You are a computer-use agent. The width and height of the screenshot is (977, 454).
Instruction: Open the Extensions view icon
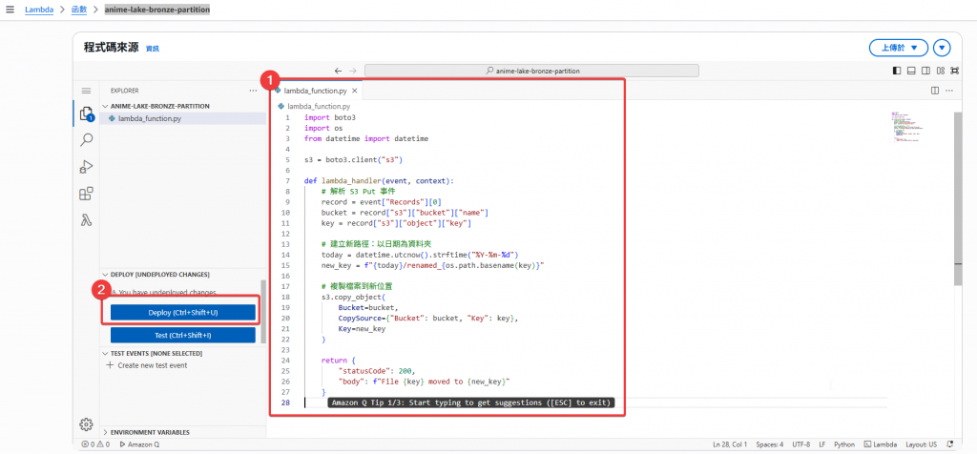(87, 194)
